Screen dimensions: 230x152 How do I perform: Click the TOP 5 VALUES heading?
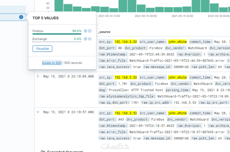click(x=45, y=18)
